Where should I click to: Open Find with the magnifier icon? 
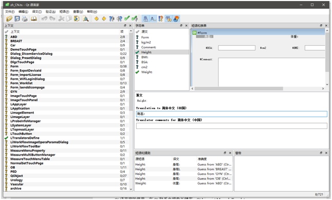coord(85,19)
